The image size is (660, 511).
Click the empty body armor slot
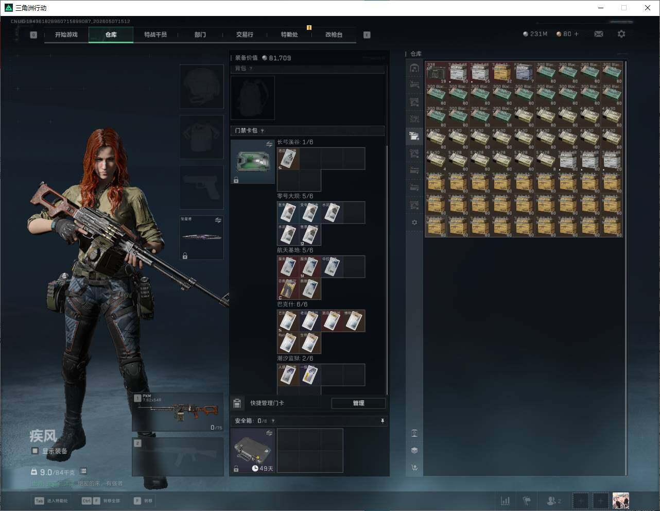coord(202,137)
